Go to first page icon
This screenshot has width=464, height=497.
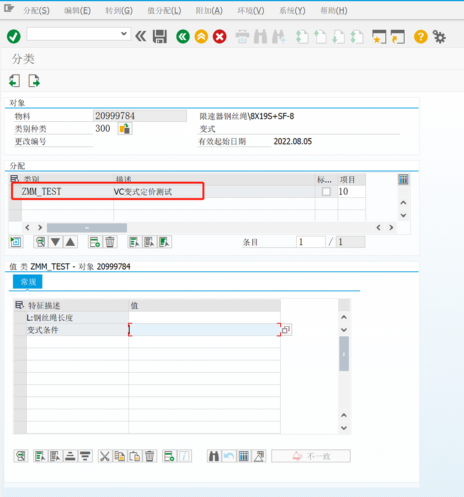(x=302, y=37)
